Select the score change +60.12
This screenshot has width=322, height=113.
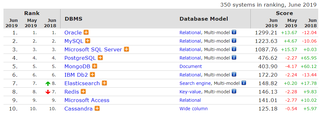click(x=309, y=66)
